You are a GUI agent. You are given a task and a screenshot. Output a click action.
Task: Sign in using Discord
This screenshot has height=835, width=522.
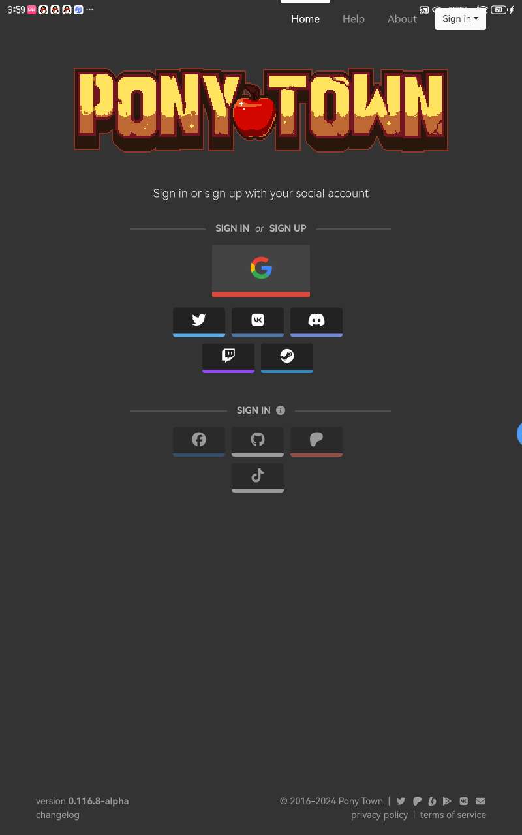click(316, 322)
